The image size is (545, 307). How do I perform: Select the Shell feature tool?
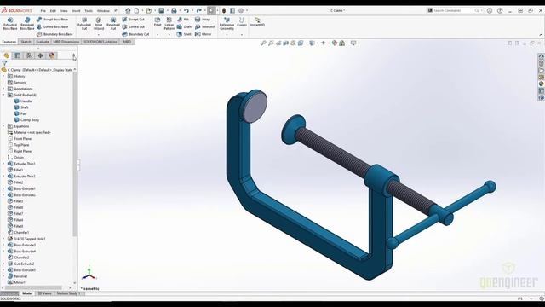click(x=184, y=34)
